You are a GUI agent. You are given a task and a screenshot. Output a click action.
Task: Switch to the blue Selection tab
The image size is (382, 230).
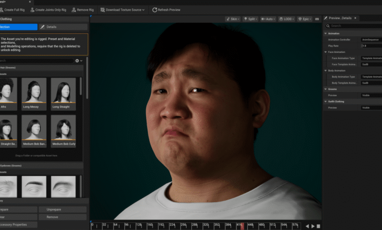click(19, 27)
